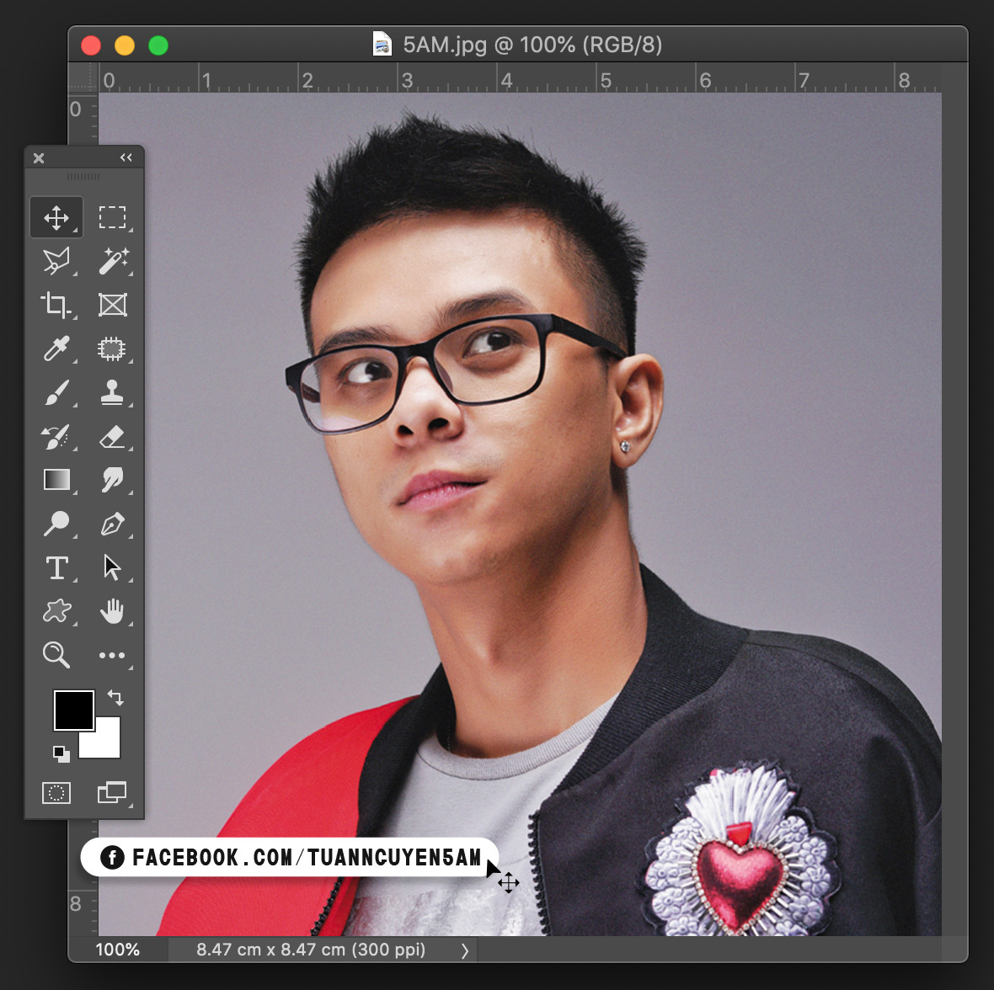Select the Move tool
The height and width of the screenshot is (990, 994).
point(56,217)
